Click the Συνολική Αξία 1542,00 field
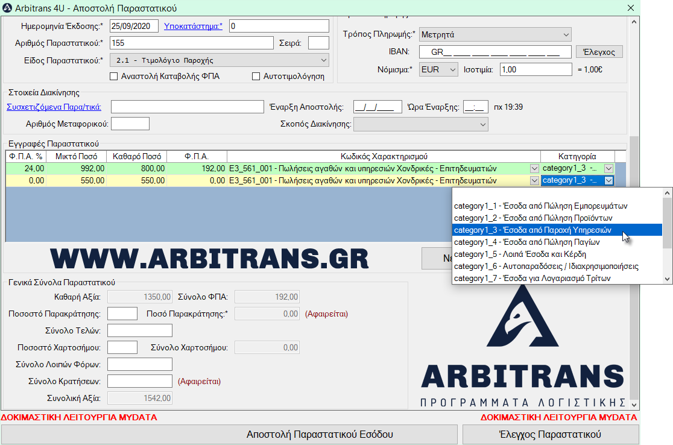This screenshot has width=673, height=445. tap(140, 398)
